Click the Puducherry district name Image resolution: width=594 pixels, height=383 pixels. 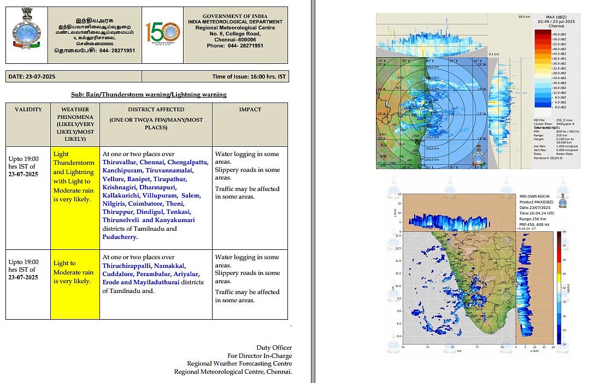click(120, 237)
